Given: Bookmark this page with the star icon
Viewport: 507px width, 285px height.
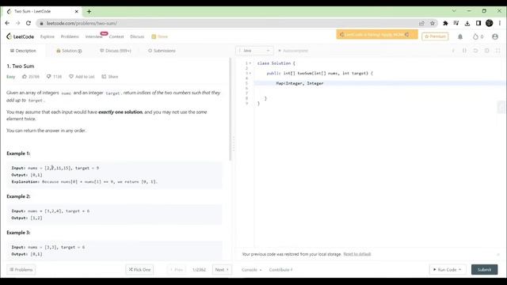Looking at the screenshot, I should [x=433, y=23].
